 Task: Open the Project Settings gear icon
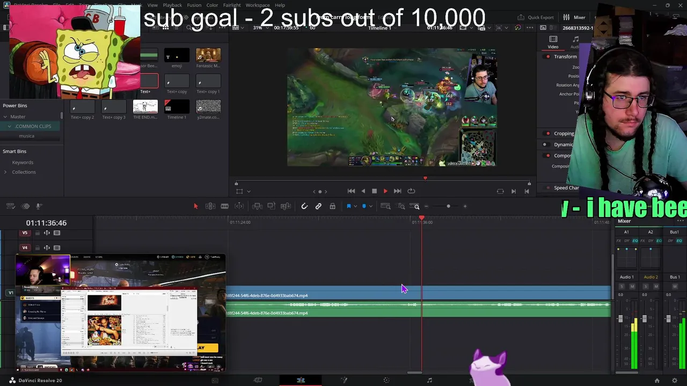(675, 381)
